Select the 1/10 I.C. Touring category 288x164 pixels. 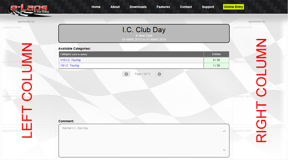tap(70, 60)
